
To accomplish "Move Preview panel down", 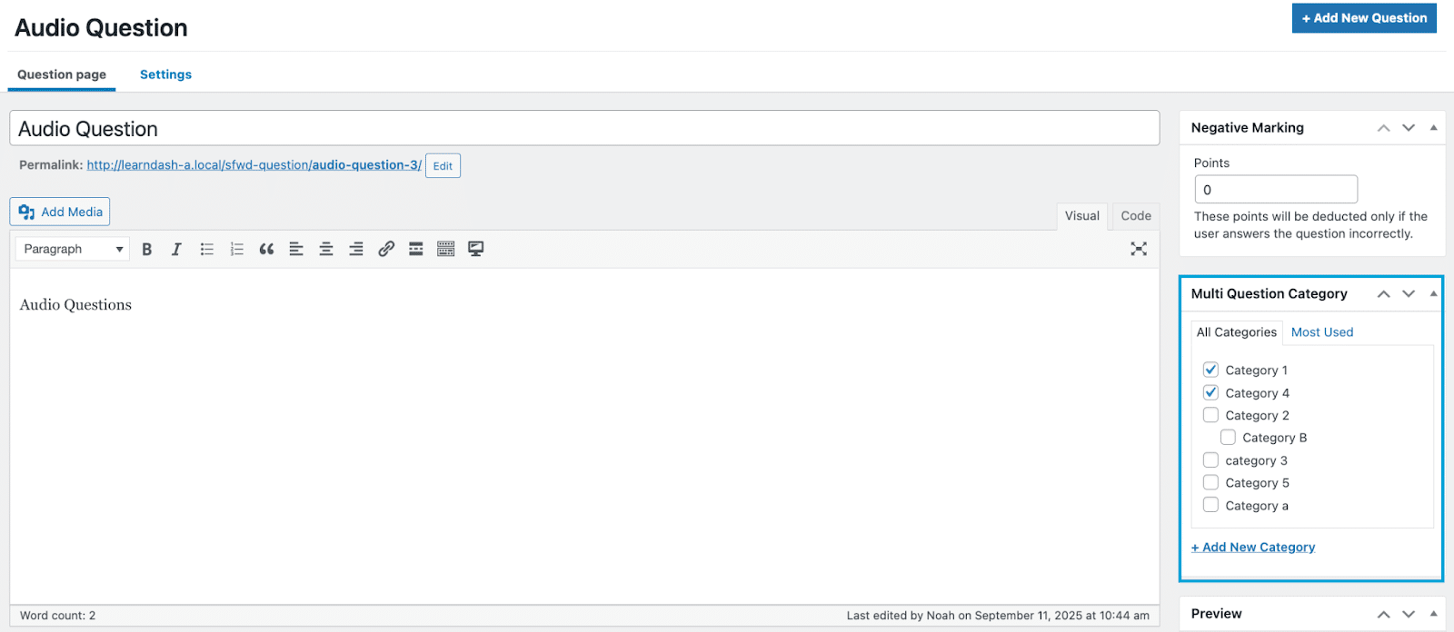I will point(1409,615).
